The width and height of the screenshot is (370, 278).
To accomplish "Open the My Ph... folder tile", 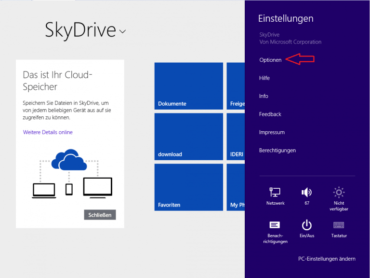I will [x=236, y=187].
